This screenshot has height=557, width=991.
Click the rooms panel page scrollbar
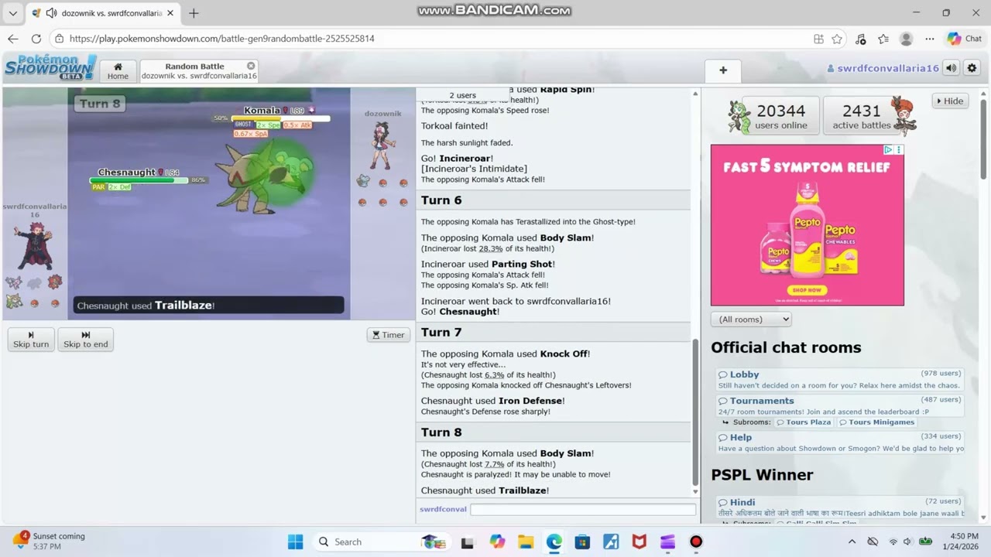point(984,139)
